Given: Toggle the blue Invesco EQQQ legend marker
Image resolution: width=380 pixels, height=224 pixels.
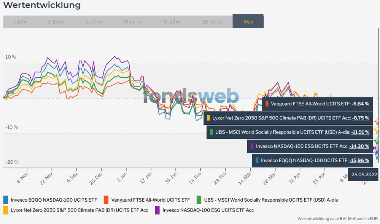Looking at the screenshot, I should coord(6,200).
